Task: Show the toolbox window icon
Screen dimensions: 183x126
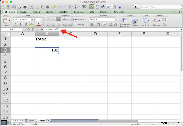Action: click(97, 7)
